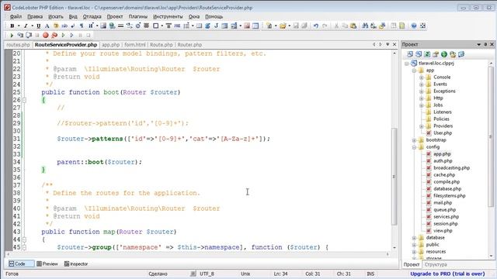This screenshot has width=497, height=279.
Task: Switch to Структура panel tab
Action: pos(436,264)
